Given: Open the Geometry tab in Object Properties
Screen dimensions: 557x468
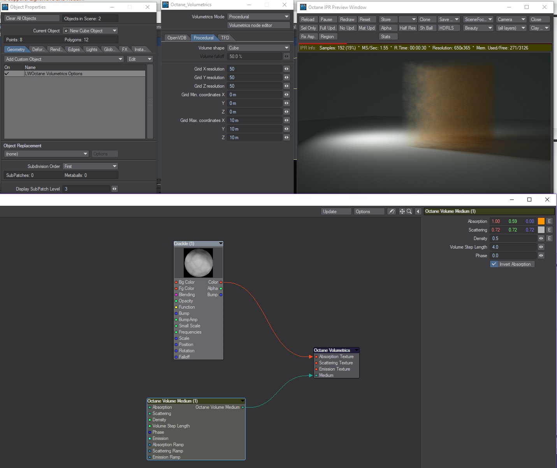Looking at the screenshot, I should 16,49.
